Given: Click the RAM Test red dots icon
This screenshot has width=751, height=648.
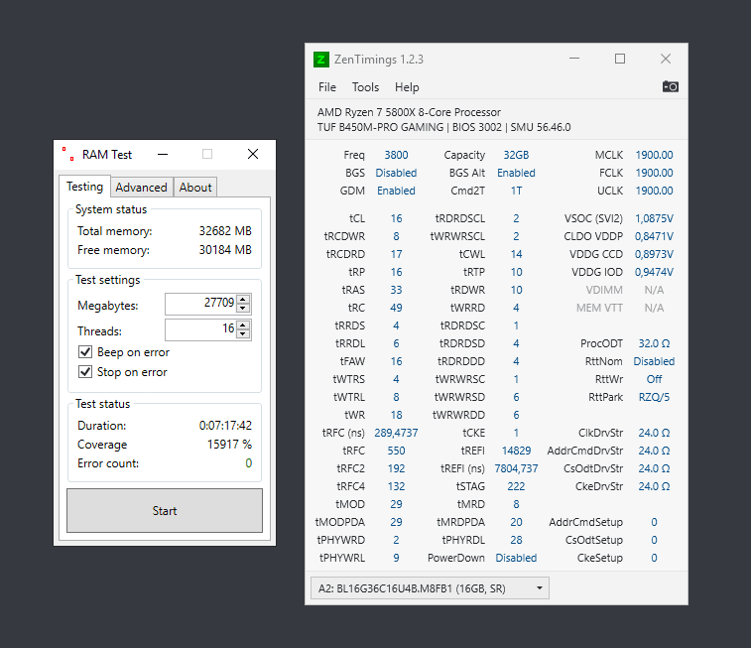Looking at the screenshot, I should (x=68, y=154).
